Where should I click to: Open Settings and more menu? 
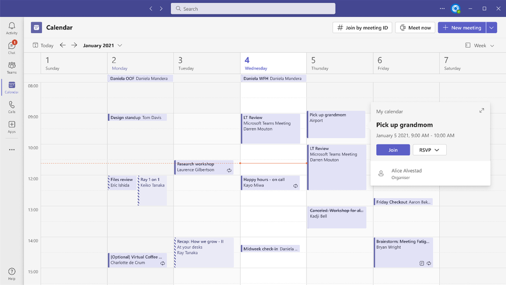(x=442, y=9)
